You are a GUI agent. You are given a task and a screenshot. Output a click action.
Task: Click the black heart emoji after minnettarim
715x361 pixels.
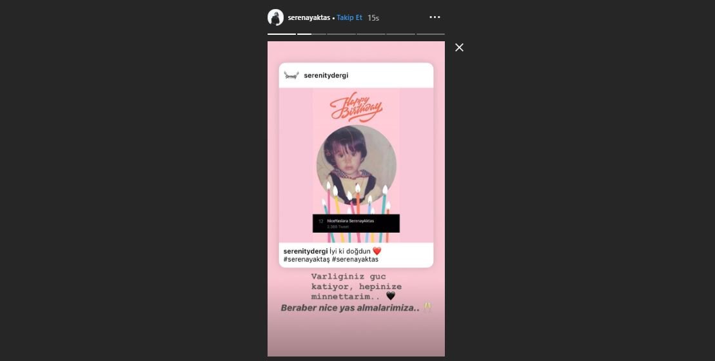tap(391, 297)
